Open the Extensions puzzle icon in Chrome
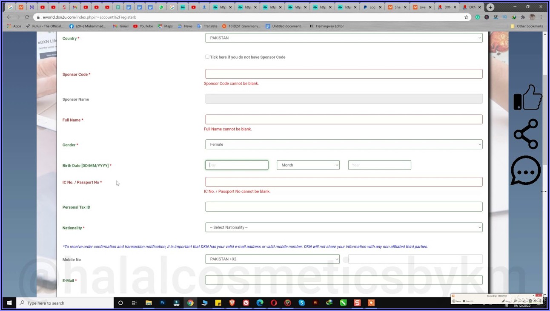 click(x=523, y=17)
